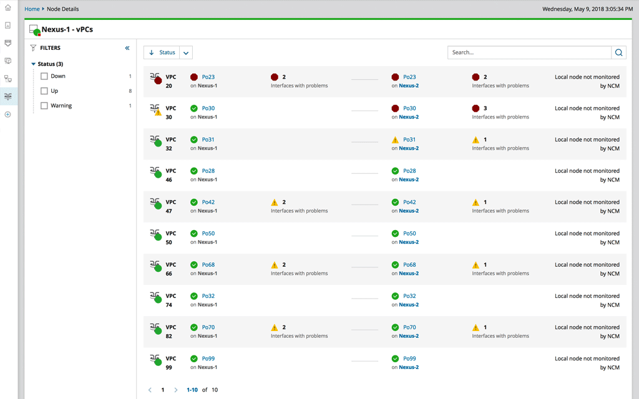Select the Nexus-1 node status icon in header
The width and height of the screenshot is (639, 399).
(33, 29)
